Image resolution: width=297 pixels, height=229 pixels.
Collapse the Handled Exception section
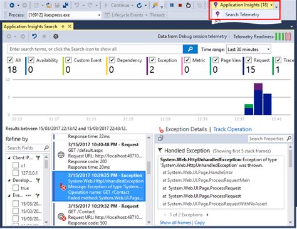click(x=160, y=151)
